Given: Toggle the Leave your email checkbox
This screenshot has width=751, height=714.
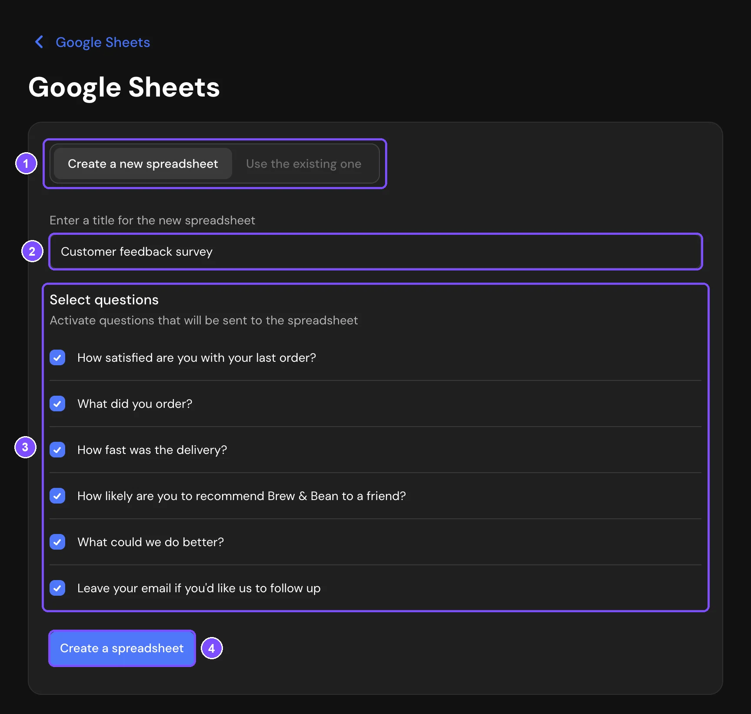Looking at the screenshot, I should coord(57,588).
